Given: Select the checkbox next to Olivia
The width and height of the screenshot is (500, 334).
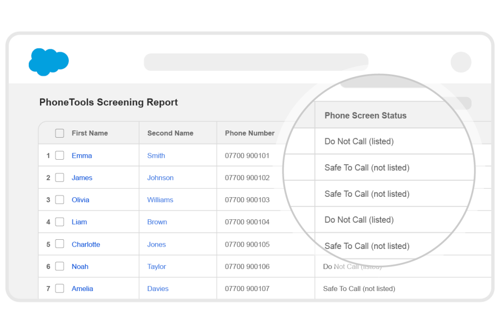Looking at the screenshot, I should (60, 200).
